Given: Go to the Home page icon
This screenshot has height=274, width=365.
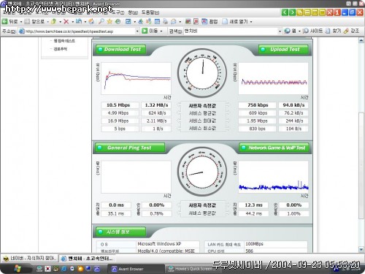Looking at the screenshot, I should pos(91,22).
